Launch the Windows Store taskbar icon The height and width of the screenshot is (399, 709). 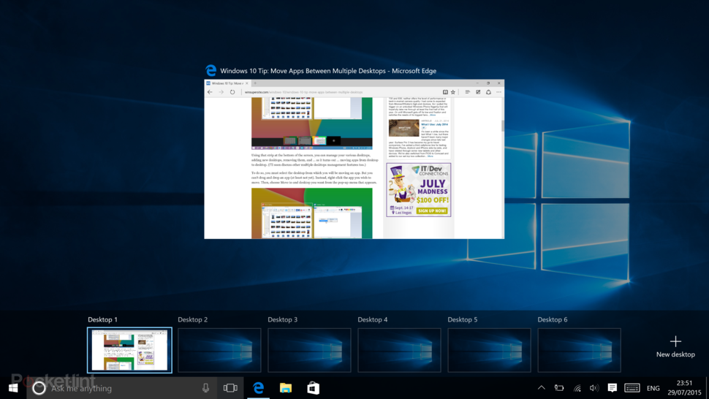[313, 388]
